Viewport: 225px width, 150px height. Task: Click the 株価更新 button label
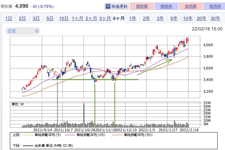tap(119, 7)
